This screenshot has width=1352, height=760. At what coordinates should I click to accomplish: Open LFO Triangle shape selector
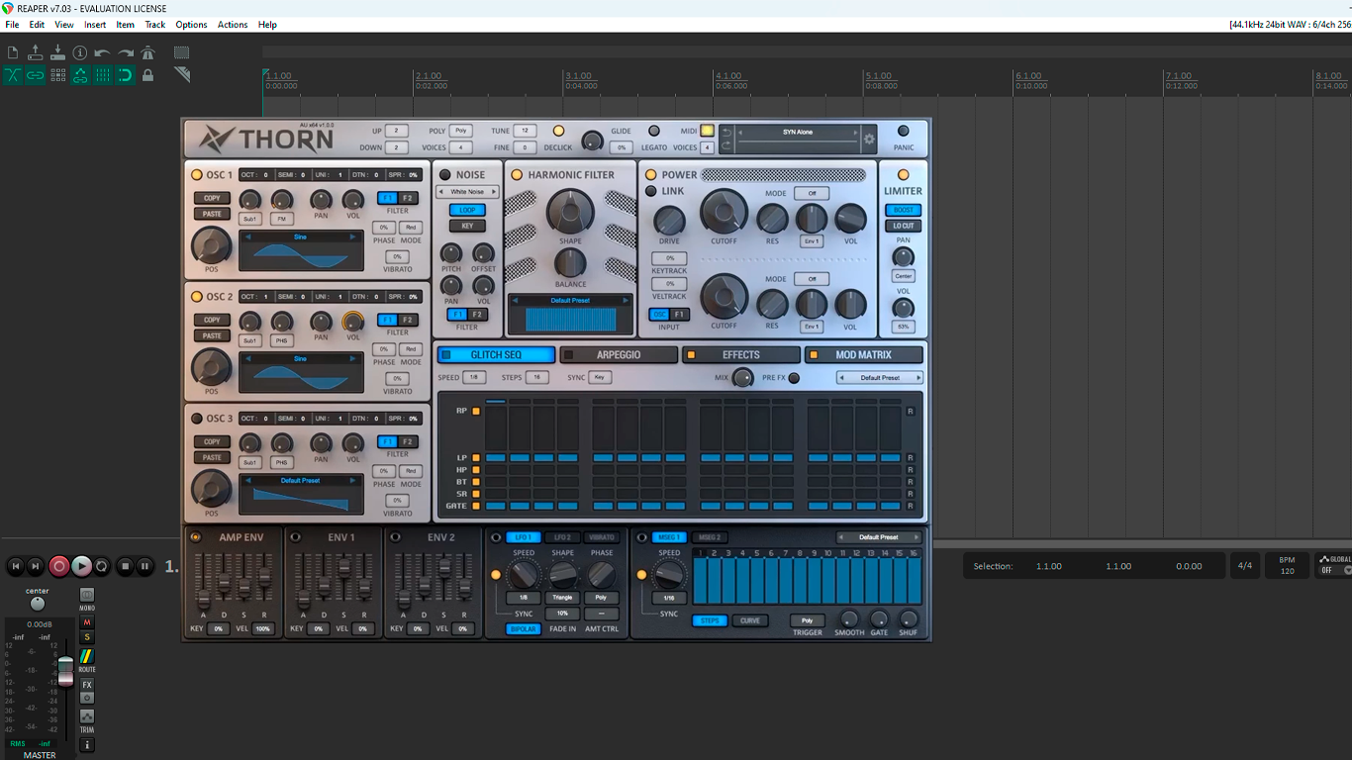563,598
